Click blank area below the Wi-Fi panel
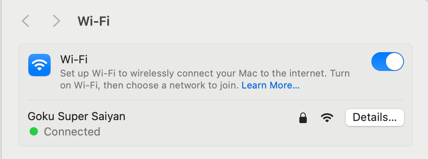The image size is (428, 159). click(x=216, y=153)
